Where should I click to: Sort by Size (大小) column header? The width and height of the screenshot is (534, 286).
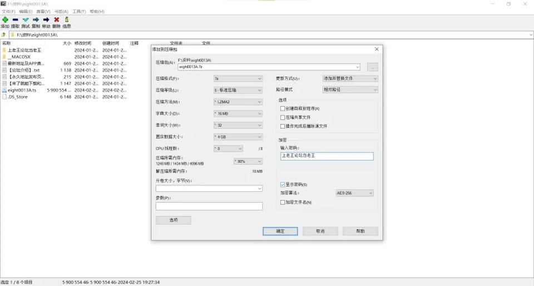click(67, 43)
